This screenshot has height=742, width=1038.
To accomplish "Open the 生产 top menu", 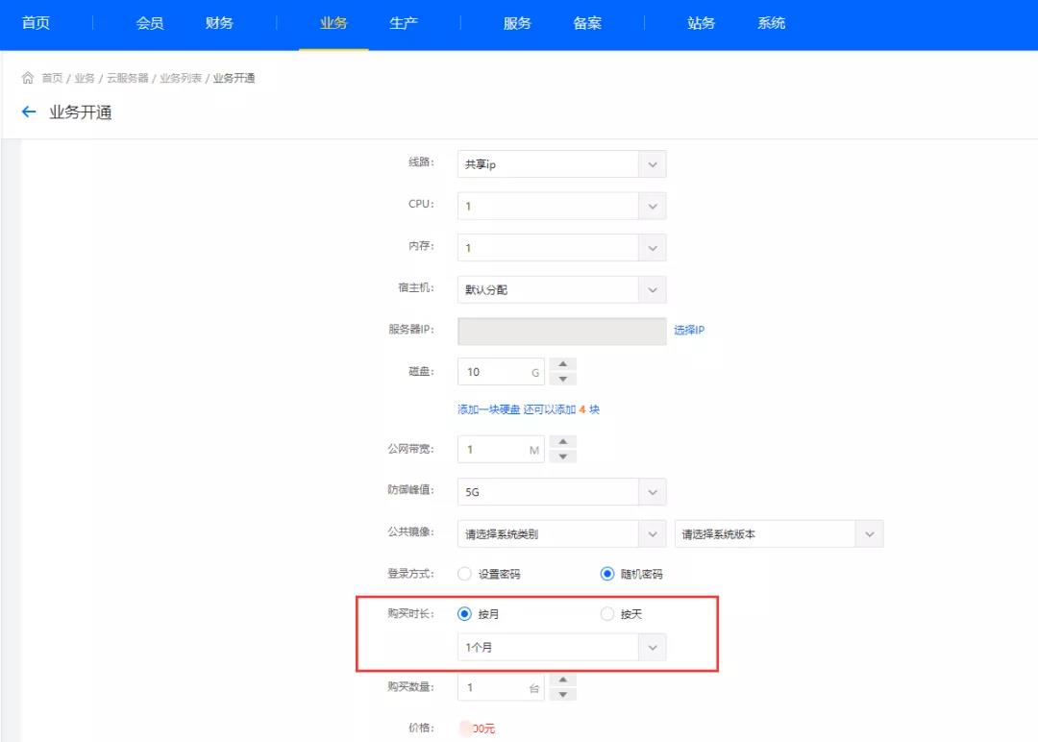I will 403,23.
